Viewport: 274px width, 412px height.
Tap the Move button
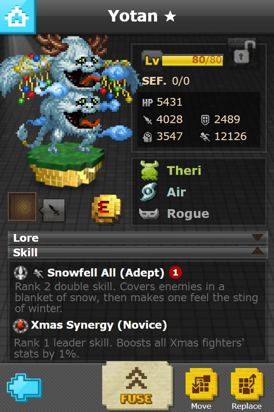coord(201,389)
